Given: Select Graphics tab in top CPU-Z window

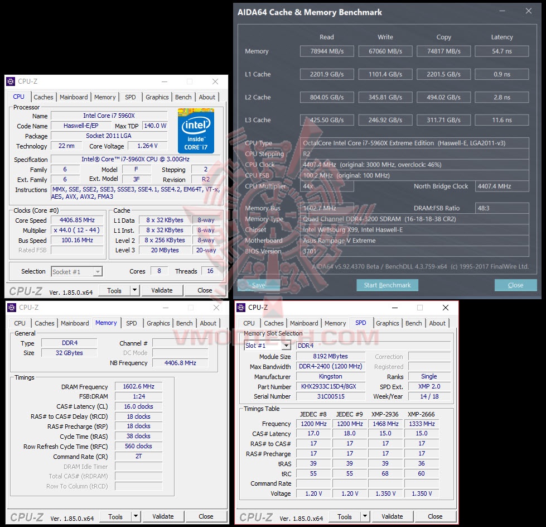Looking at the screenshot, I should click(157, 97).
